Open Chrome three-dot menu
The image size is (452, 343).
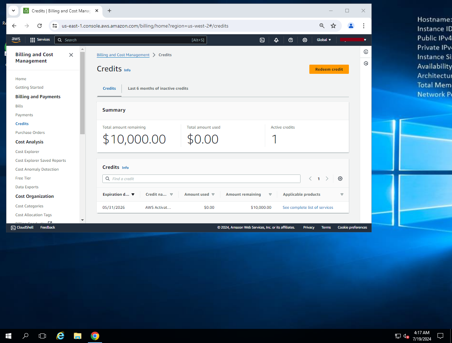[x=364, y=26]
